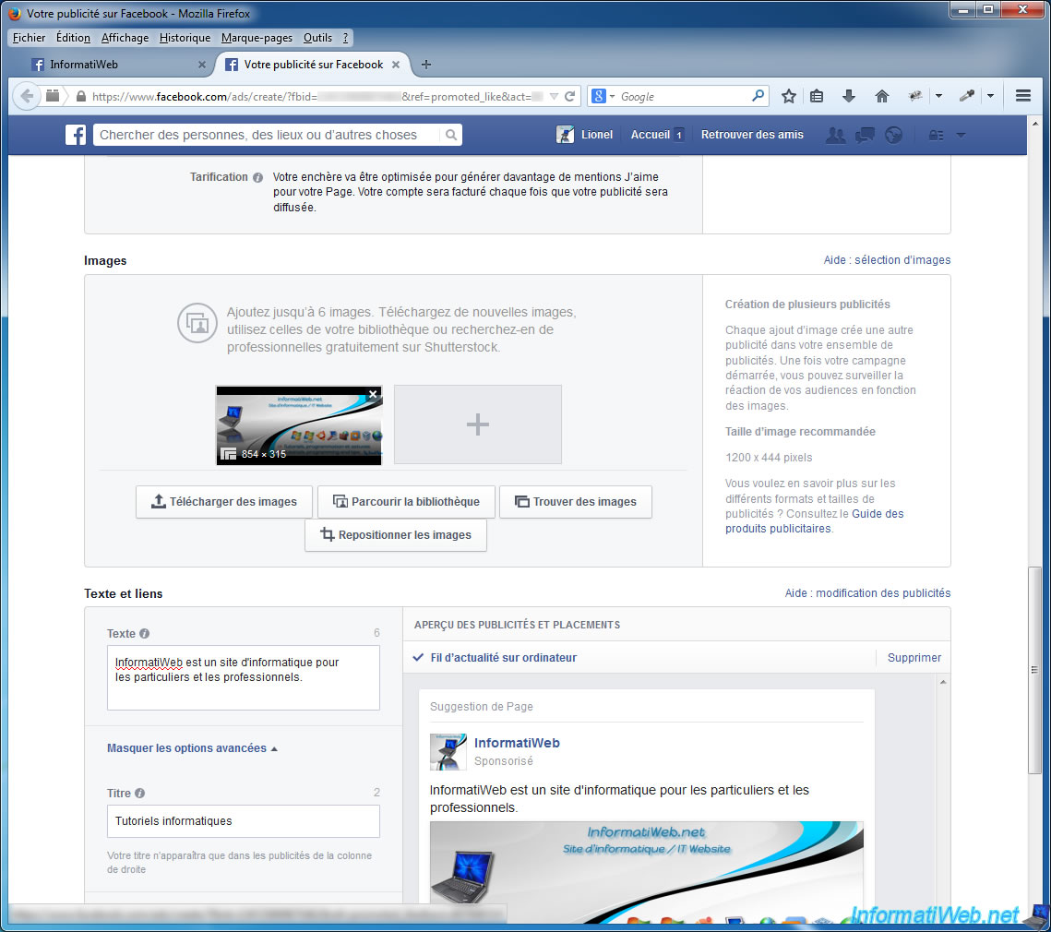Click the info icon next to Titre

[x=139, y=794]
